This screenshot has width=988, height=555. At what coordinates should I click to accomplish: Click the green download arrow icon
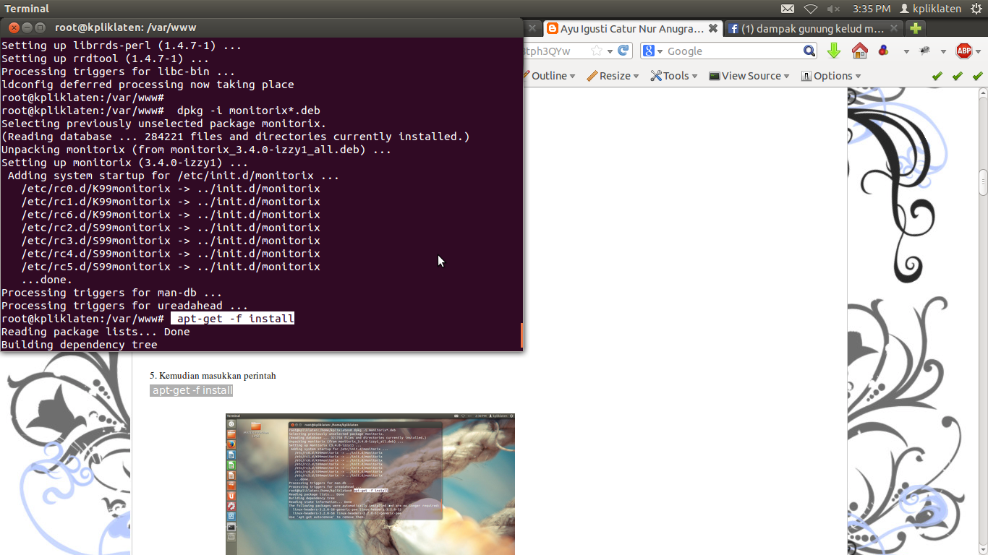click(x=834, y=51)
